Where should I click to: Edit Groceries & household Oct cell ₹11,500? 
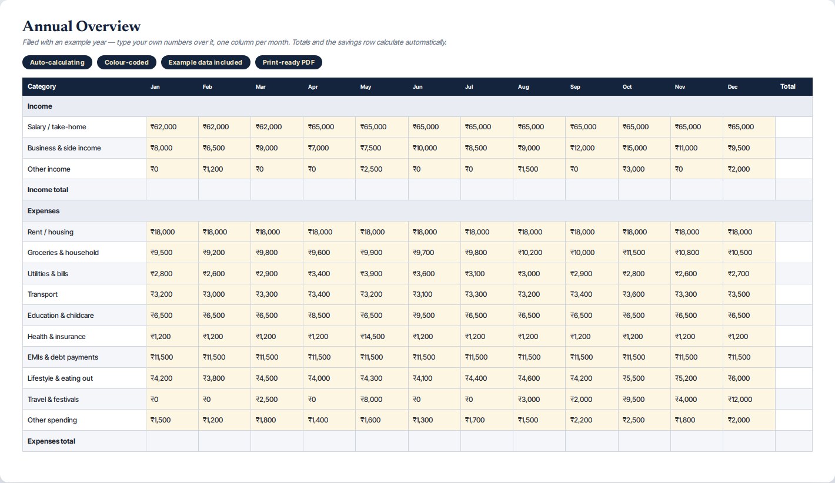coord(644,253)
